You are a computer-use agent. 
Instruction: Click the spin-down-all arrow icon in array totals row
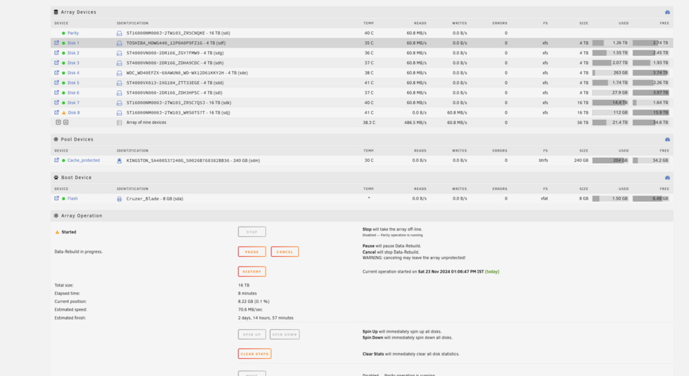click(58, 123)
